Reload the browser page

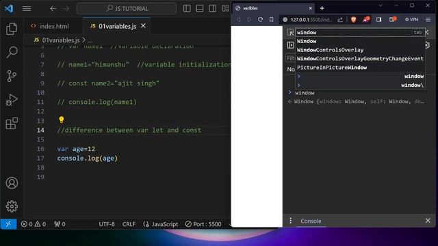coord(260,20)
